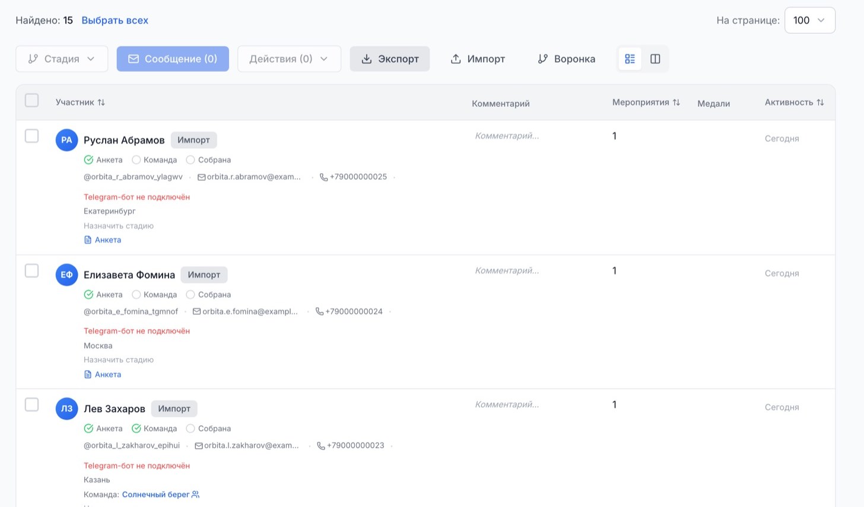This screenshot has height=507, width=864.
Task: Click the phone icon beside +79000000023
Action: pyautogui.click(x=321, y=446)
